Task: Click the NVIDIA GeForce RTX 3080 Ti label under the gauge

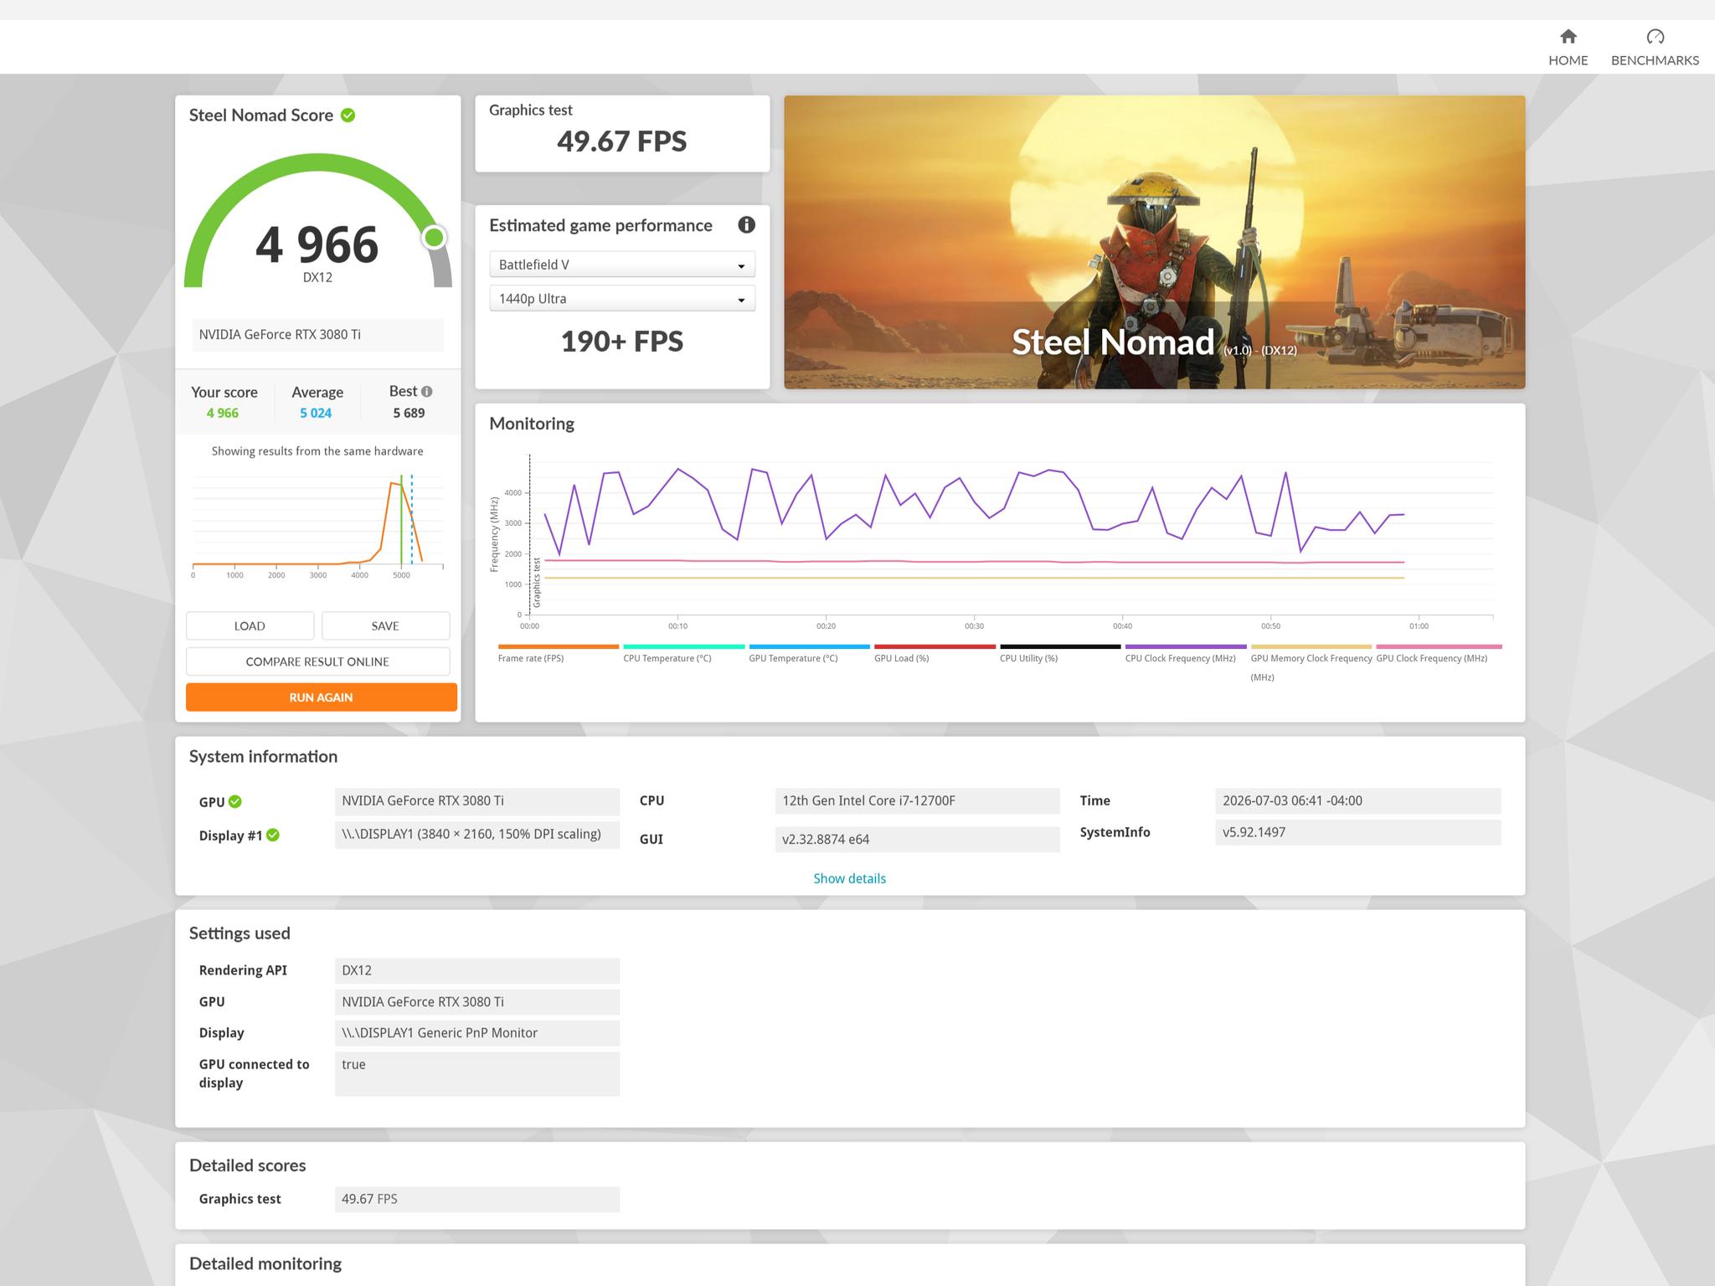Action: pyautogui.click(x=317, y=335)
